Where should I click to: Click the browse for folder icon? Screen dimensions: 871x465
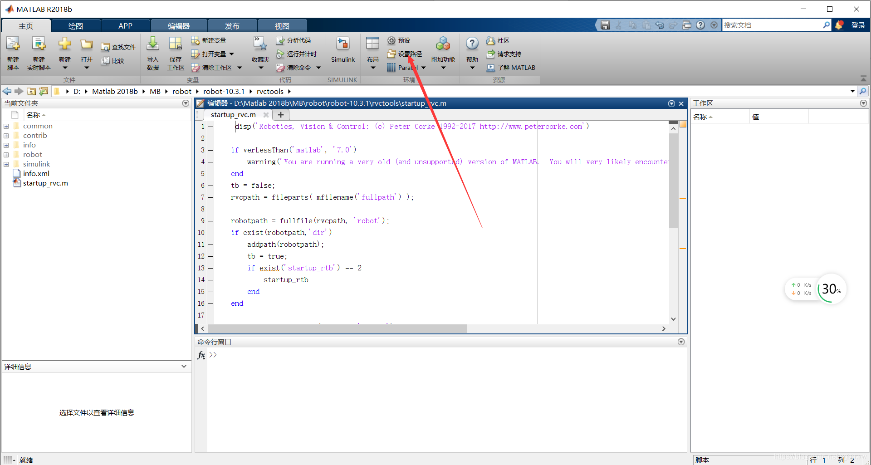44,91
